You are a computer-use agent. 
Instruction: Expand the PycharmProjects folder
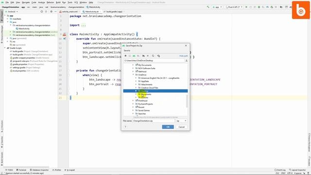pos(133,104)
